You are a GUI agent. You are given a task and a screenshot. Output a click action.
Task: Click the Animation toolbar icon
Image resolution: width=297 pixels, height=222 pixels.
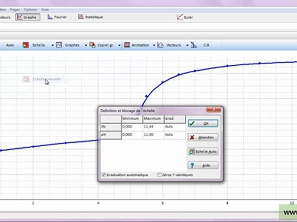tap(127, 45)
